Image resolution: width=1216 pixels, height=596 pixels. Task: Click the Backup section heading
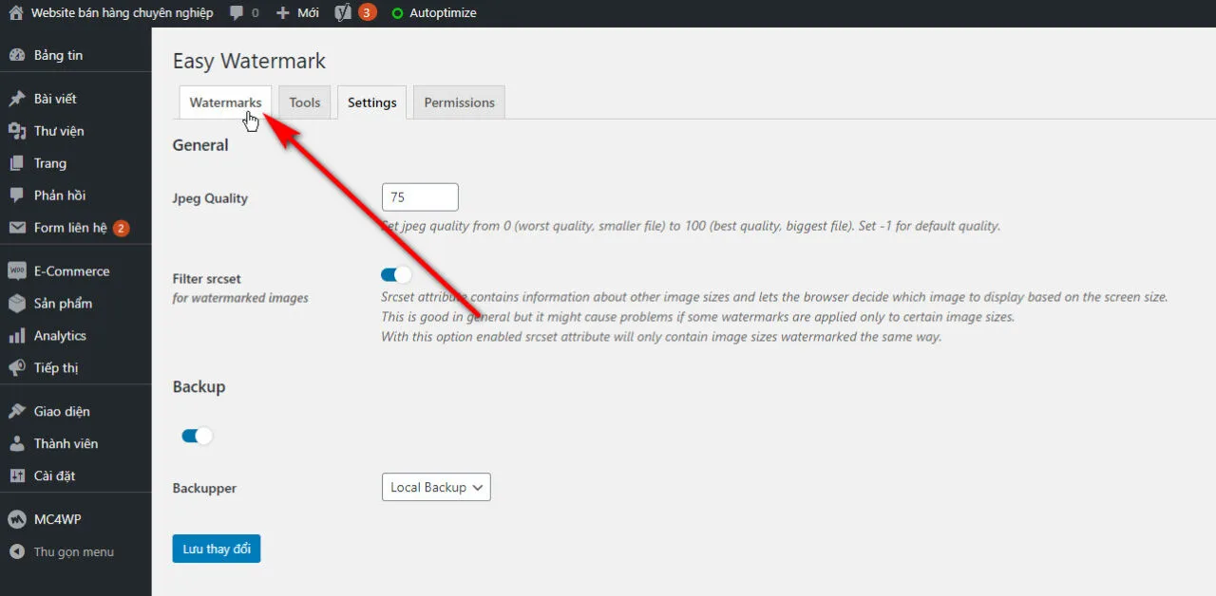(x=199, y=387)
